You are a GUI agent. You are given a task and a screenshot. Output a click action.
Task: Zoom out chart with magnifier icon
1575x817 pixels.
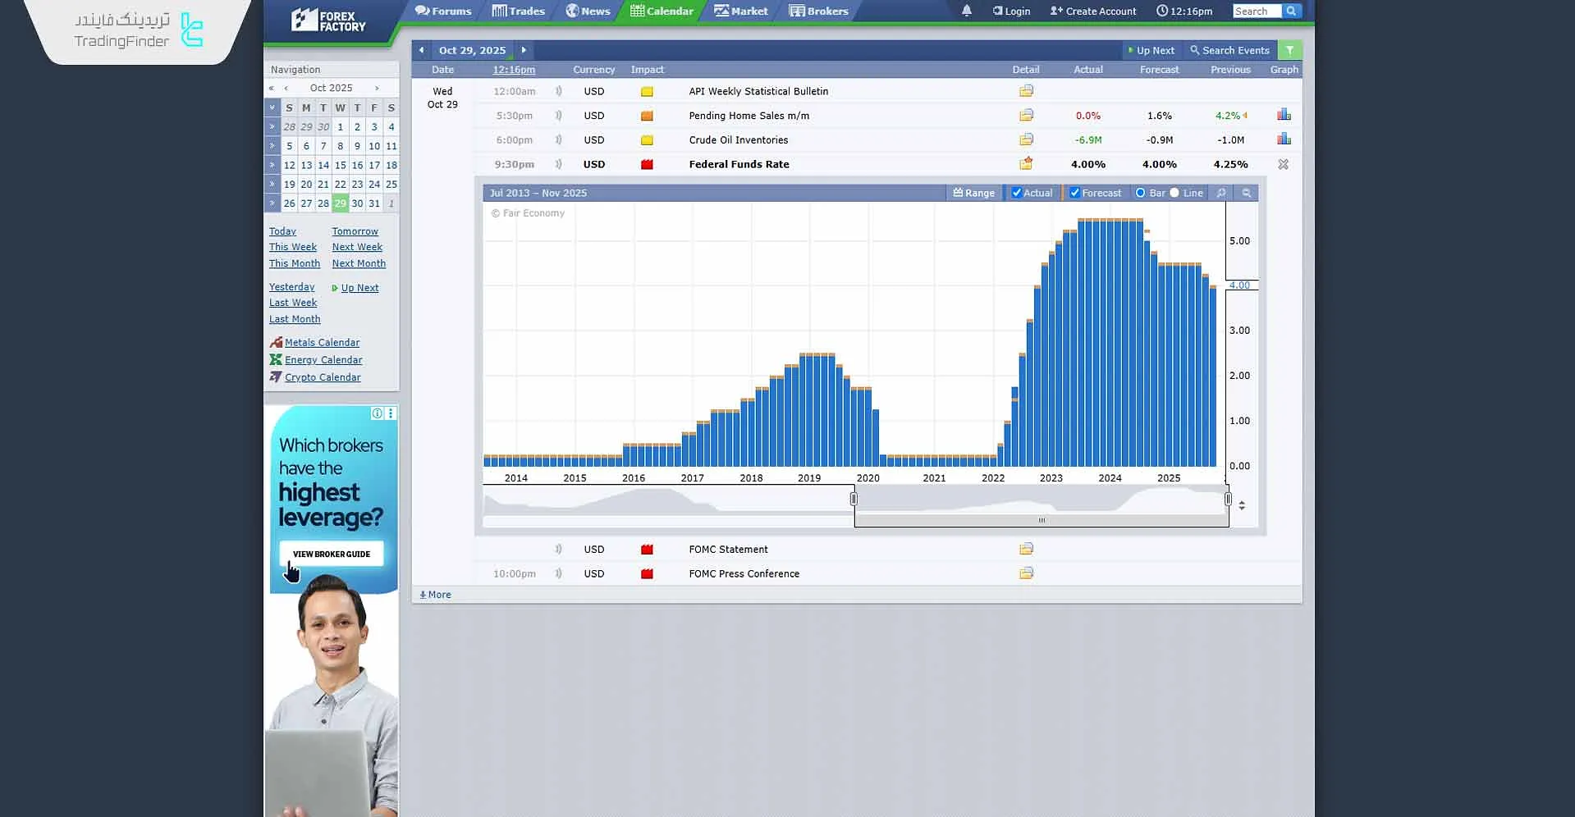point(1246,193)
